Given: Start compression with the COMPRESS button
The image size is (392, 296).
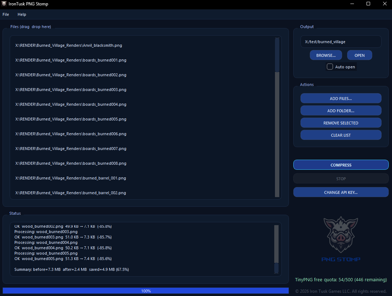Looking at the screenshot, I should [x=341, y=165].
